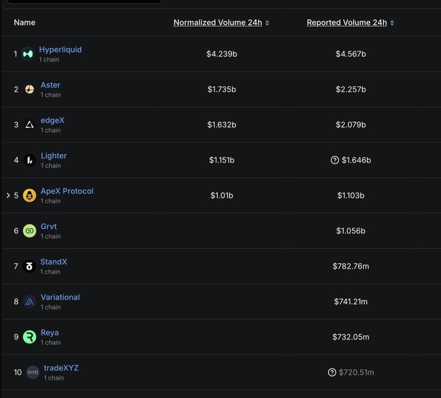The height and width of the screenshot is (398, 441).
Task: Click the Lighter protocol logo icon
Action: tap(29, 160)
